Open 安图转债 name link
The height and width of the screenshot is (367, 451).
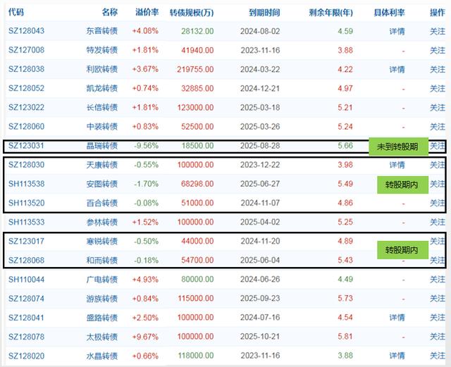tap(102, 183)
